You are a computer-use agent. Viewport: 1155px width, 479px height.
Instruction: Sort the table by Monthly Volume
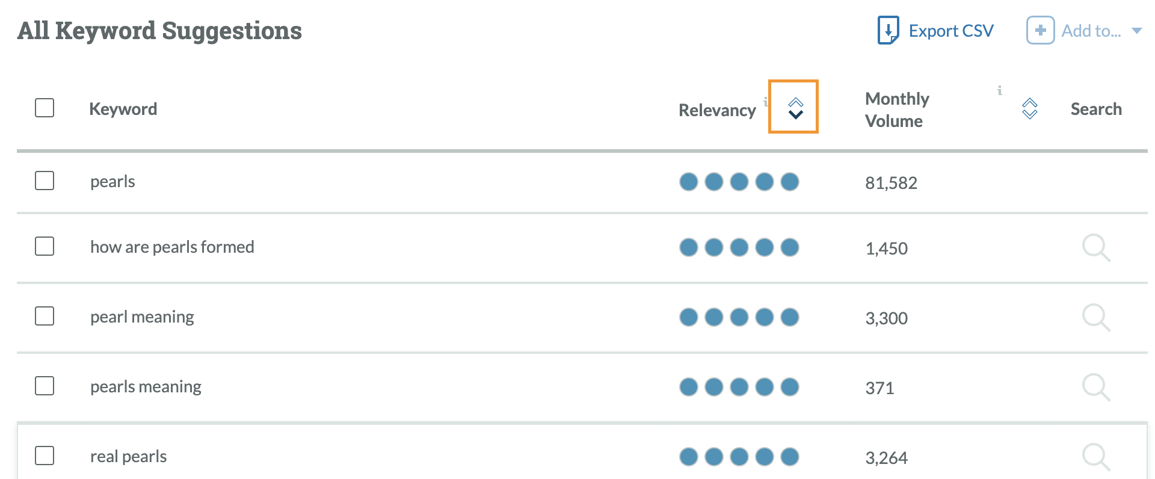pos(1029,108)
